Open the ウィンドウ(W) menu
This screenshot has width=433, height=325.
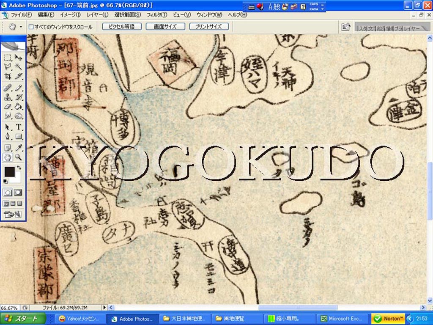(209, 15)
